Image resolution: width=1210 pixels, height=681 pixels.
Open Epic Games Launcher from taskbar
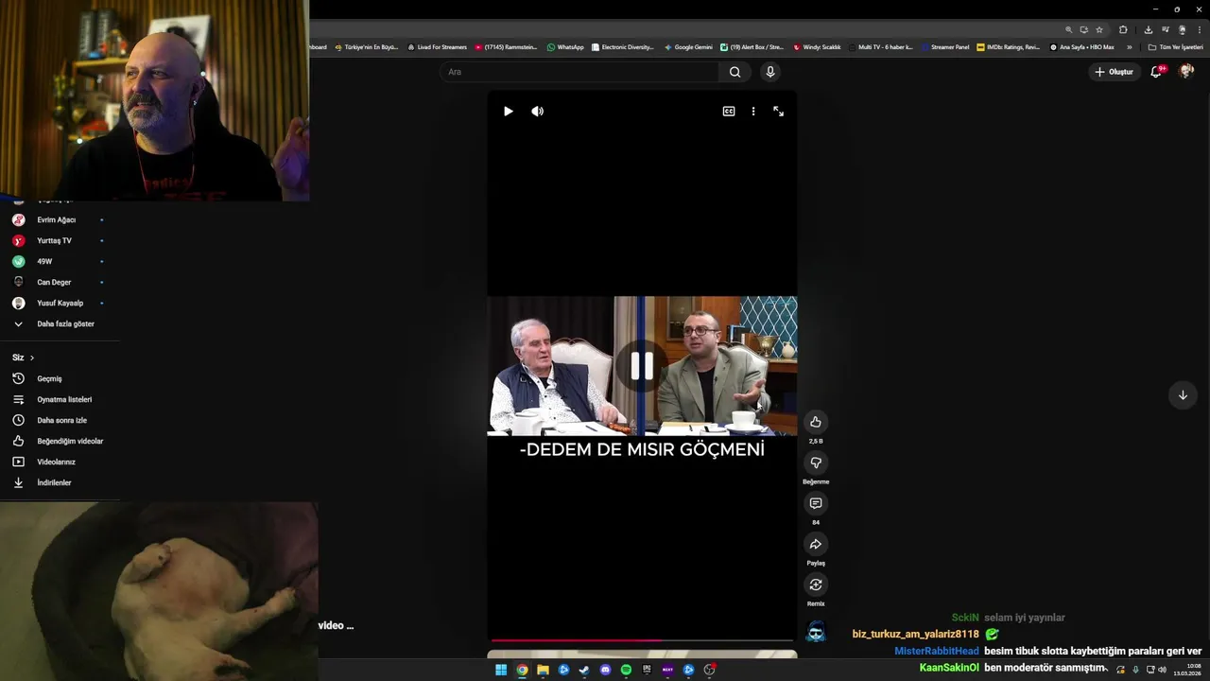pos(647,670)
